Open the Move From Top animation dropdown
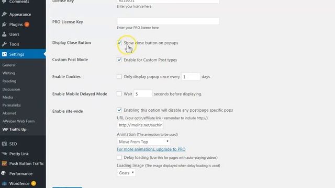 coord(143,142)
